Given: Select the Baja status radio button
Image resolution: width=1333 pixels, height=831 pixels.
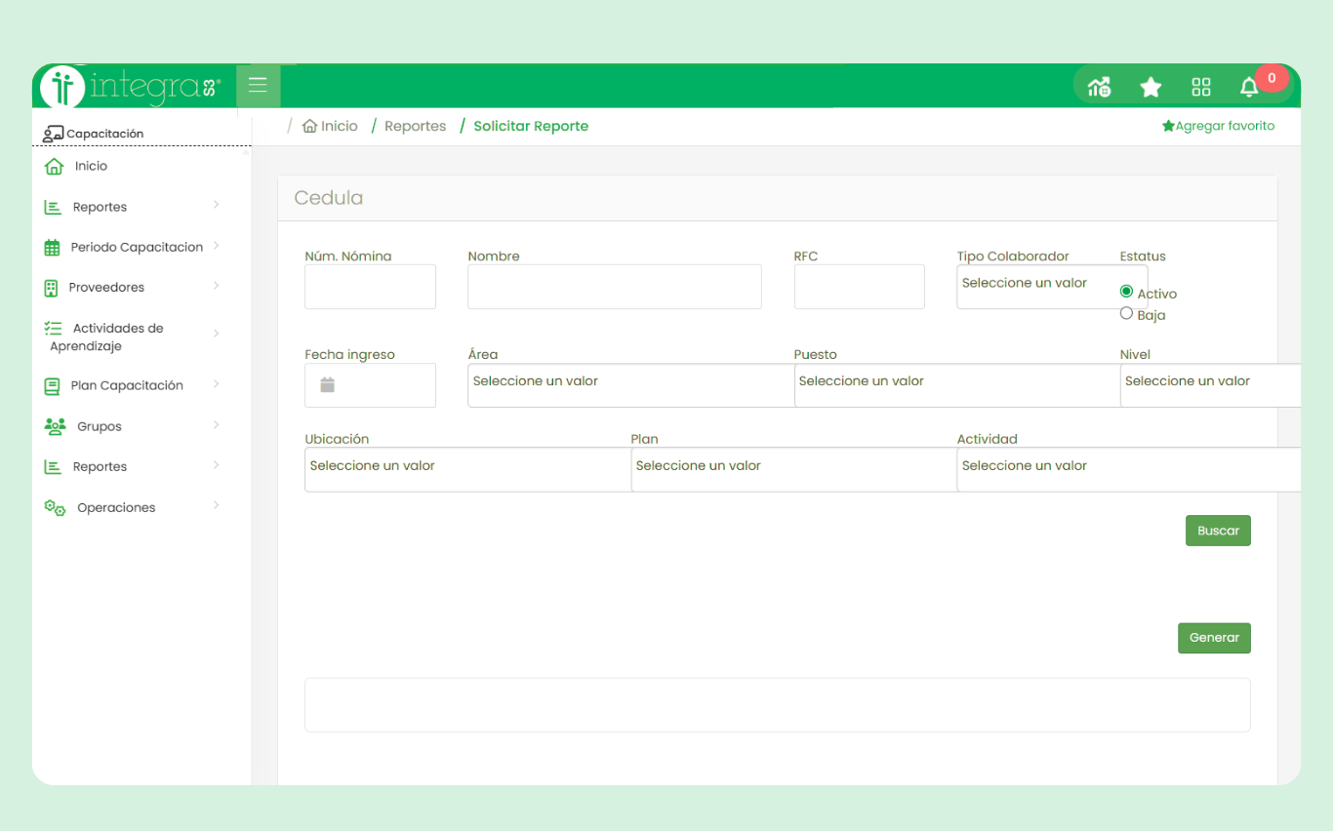Looking at the screenshot, I should pyautogui.click(x=1126, y=313).
